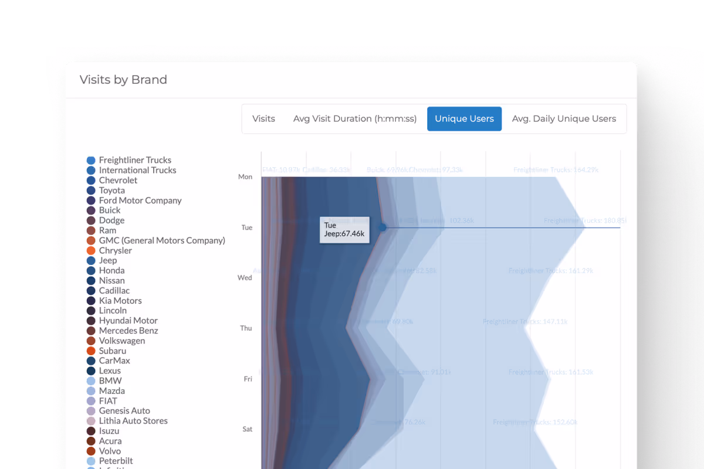The height and width of the screenshot is (469, 704).
Task: Click the Jeep data point on Tuesday
Action: (383, 227)
